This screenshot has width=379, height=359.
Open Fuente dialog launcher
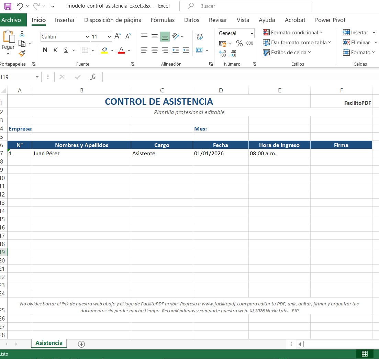tap(132, 64)
